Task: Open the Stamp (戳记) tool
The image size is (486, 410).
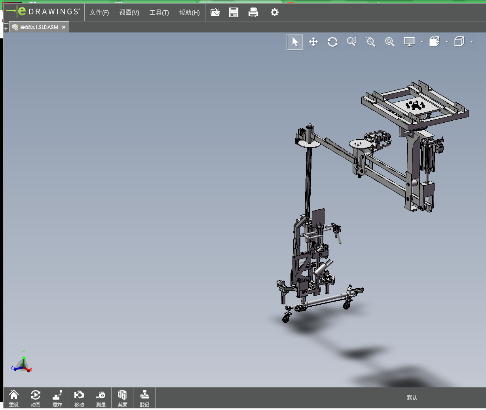Action: pyautogui.click(x=144, y=398)
